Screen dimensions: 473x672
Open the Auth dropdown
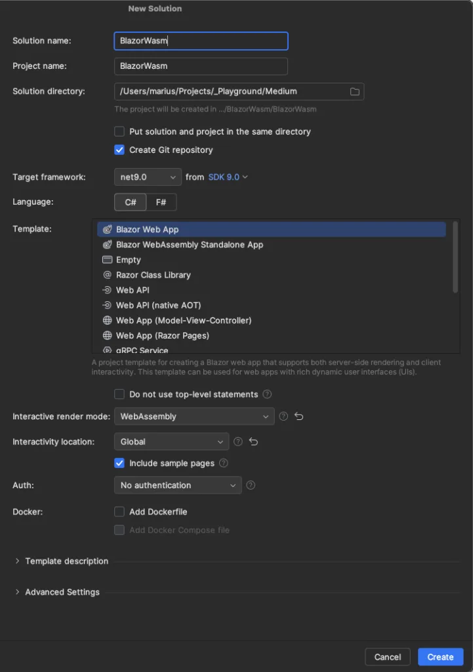click(x=177, y=485)
